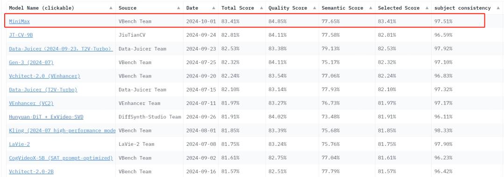The width and height of the screenshot is (504, 177).
Task: Select subject consistency 97.90% cell
Action: (443, 144)
